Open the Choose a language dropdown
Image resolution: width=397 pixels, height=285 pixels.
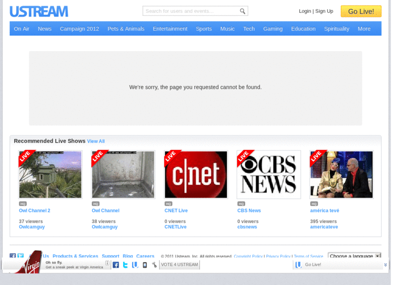point(354,256)
